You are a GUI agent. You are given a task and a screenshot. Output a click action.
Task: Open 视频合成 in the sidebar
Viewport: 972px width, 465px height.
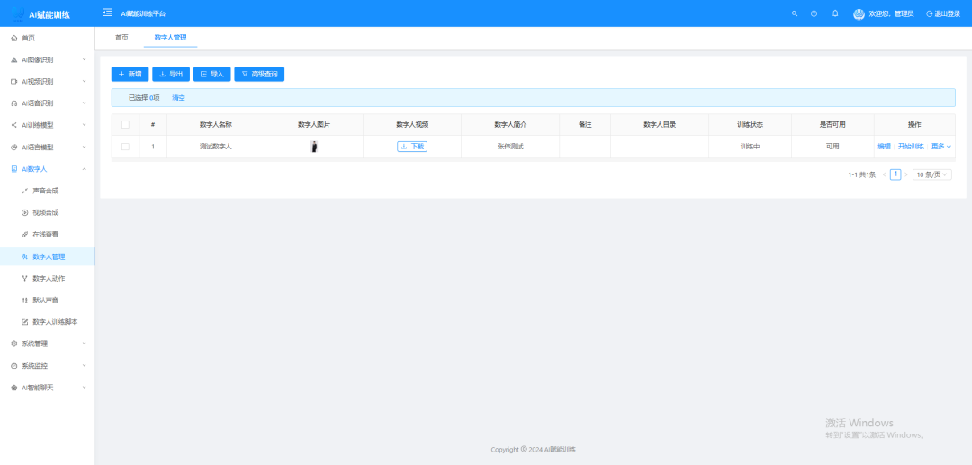(x=45, y=212)
